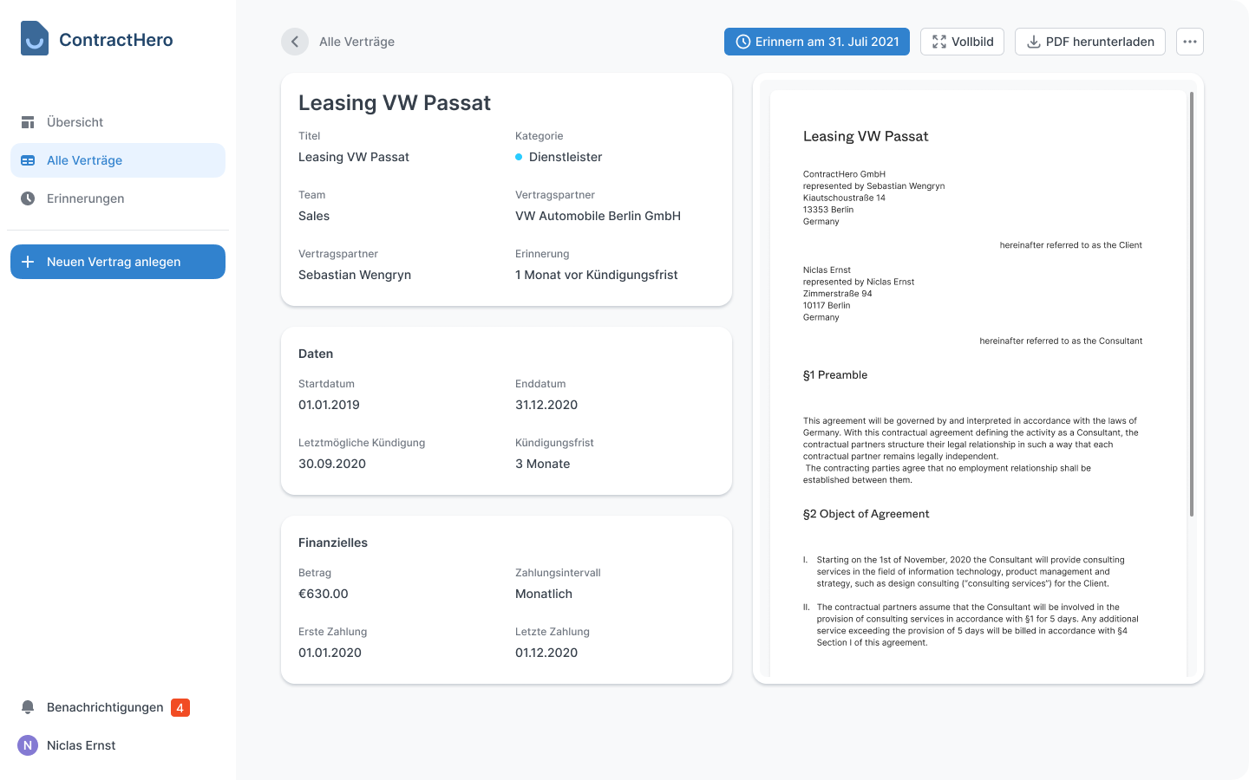Screen dimensions: 1249x780
Task: Click Sebastian Wengryn contract partner value
Action: point(355,275)
